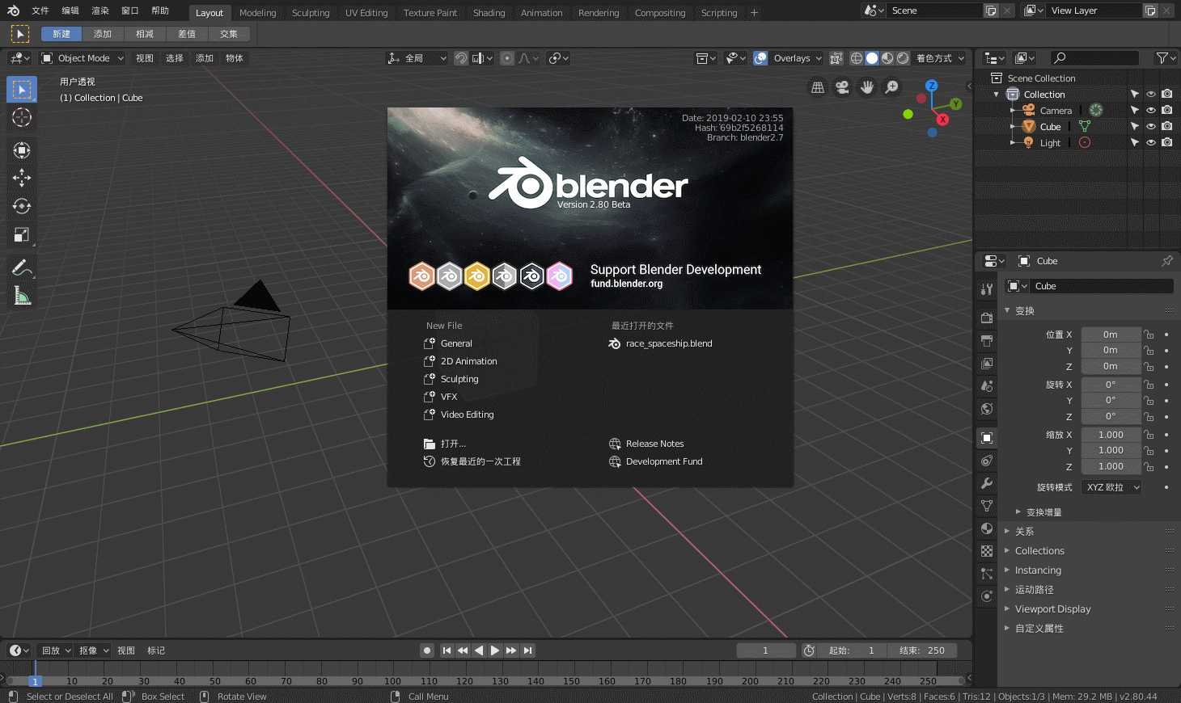Toggle Camera visibility eye in outliner
Screen dimensions: 1181x703
coord(1150,110)
